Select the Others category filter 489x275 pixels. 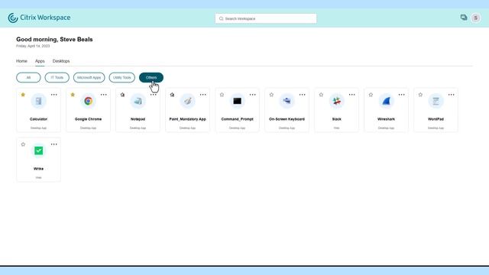(151, 77)
